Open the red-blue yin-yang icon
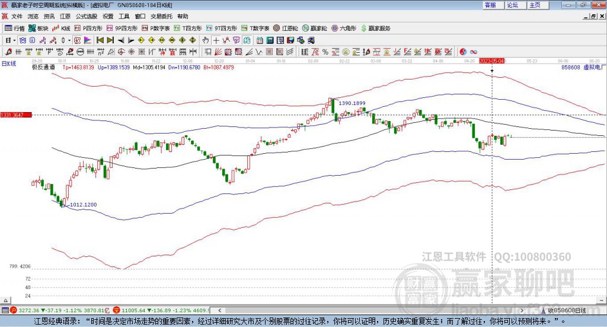This screenshot has height=327, width=607. point(463,52)
